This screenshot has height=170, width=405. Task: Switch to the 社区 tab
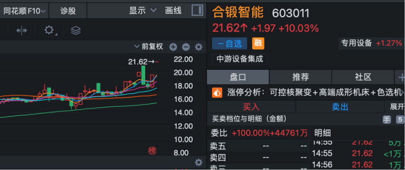[363, 77]
